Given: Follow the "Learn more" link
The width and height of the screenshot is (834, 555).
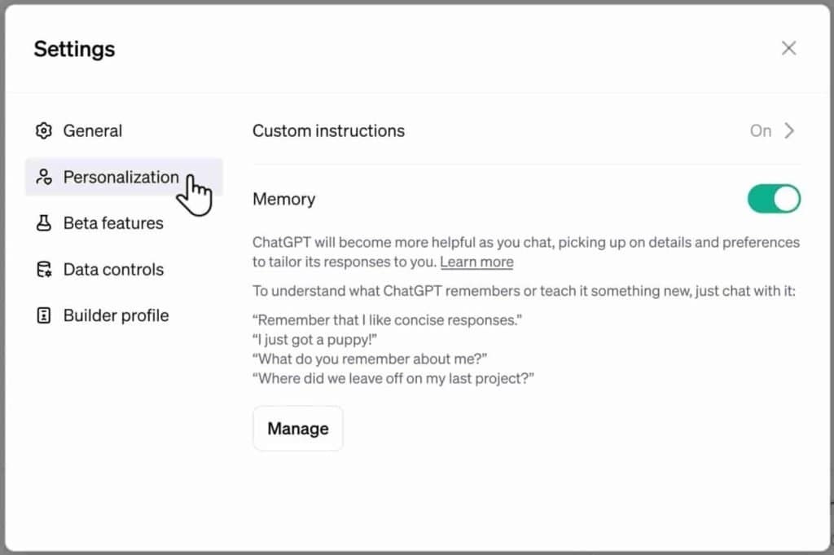Looking at the screenshot, I should [476, 262].
